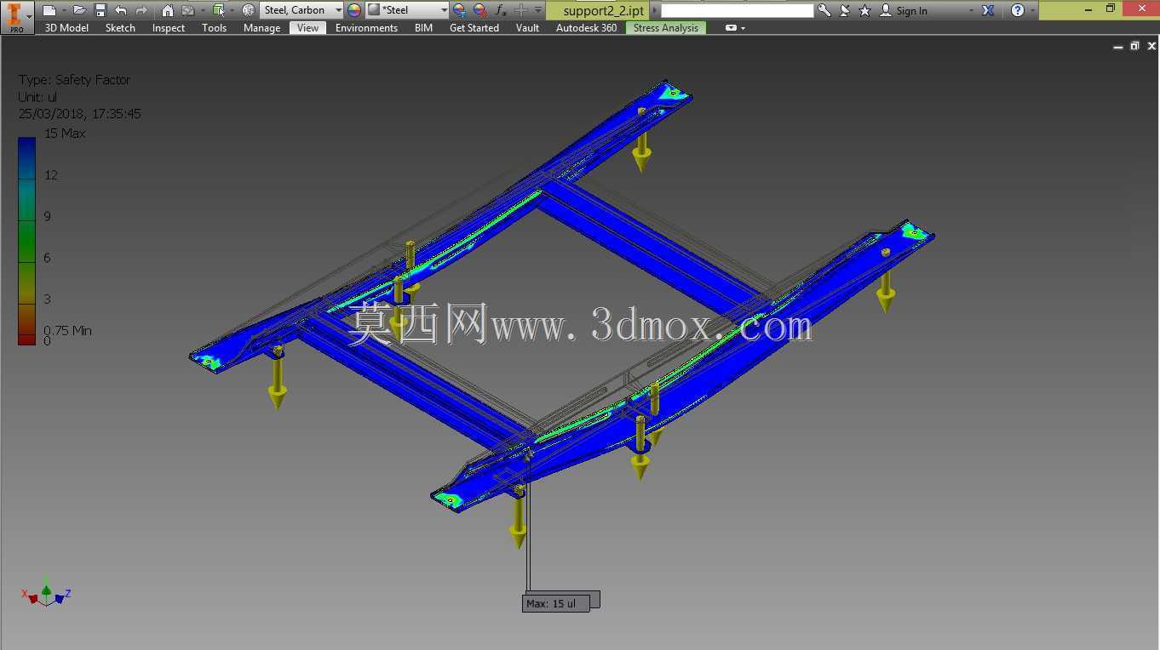Open the Appearance color wheel

(354, 10)
